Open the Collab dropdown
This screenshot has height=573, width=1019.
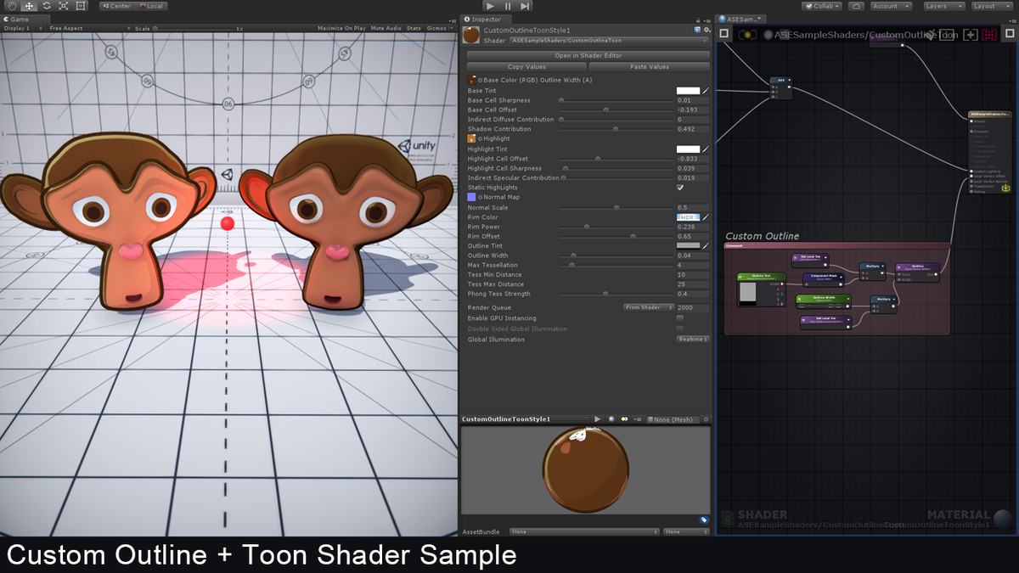[x=821, y=6]
